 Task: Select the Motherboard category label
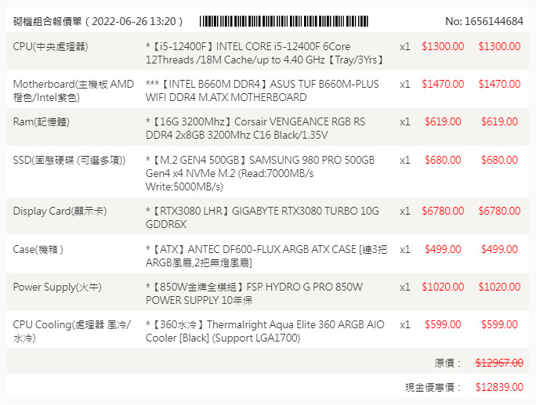(x=74, y=91)
